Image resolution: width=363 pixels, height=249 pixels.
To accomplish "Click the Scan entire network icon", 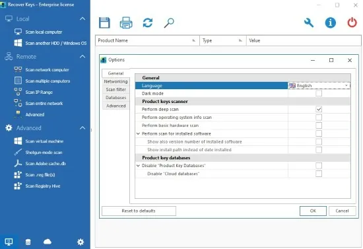I will pos(18,103).
